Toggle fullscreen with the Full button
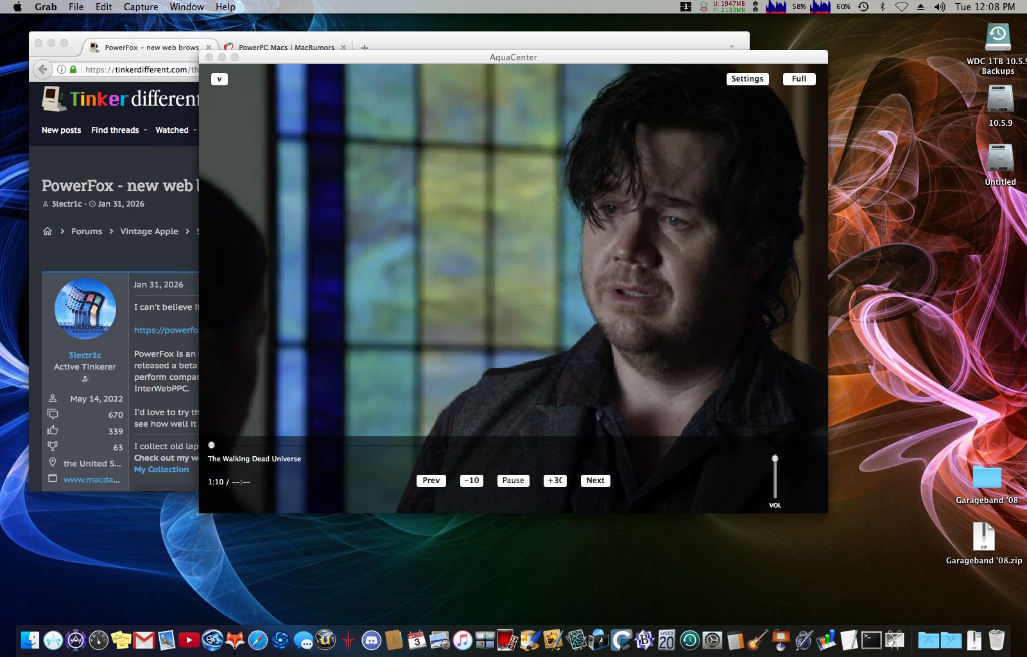 pos(798,79)
